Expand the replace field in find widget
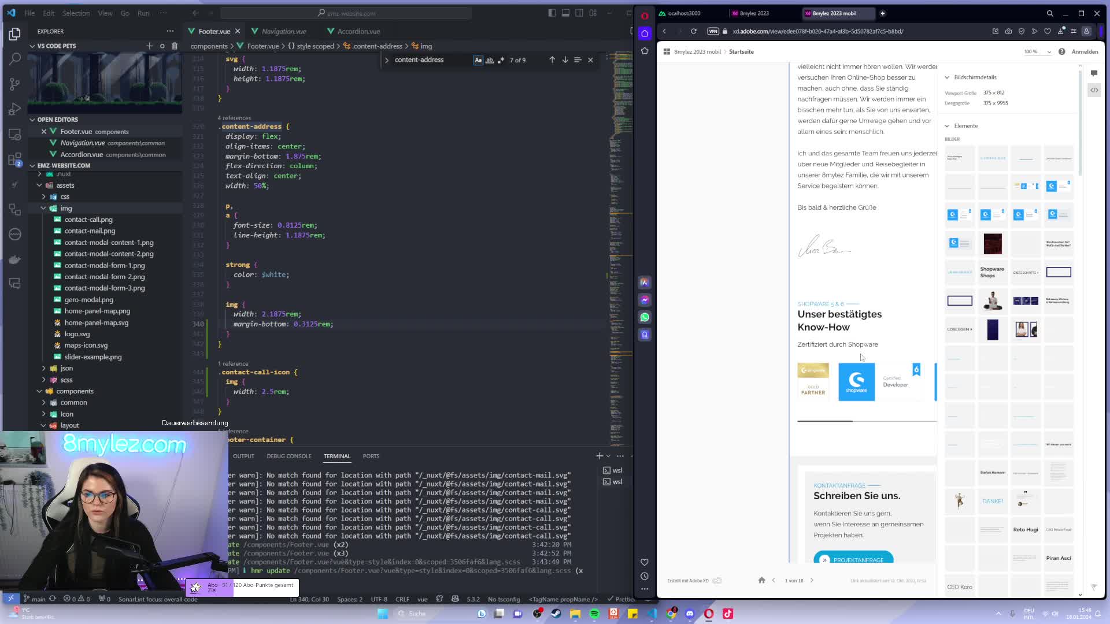The width and height of the screenshot is (1110, 624). 387,60
